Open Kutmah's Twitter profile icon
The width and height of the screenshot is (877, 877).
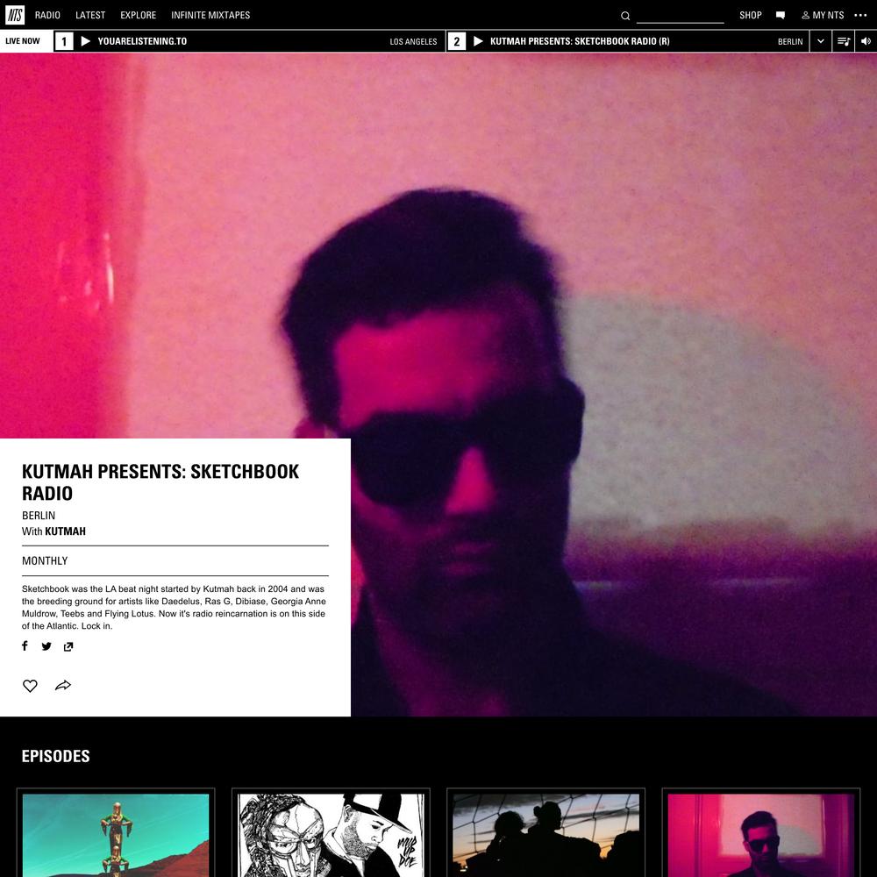point(46,646)
